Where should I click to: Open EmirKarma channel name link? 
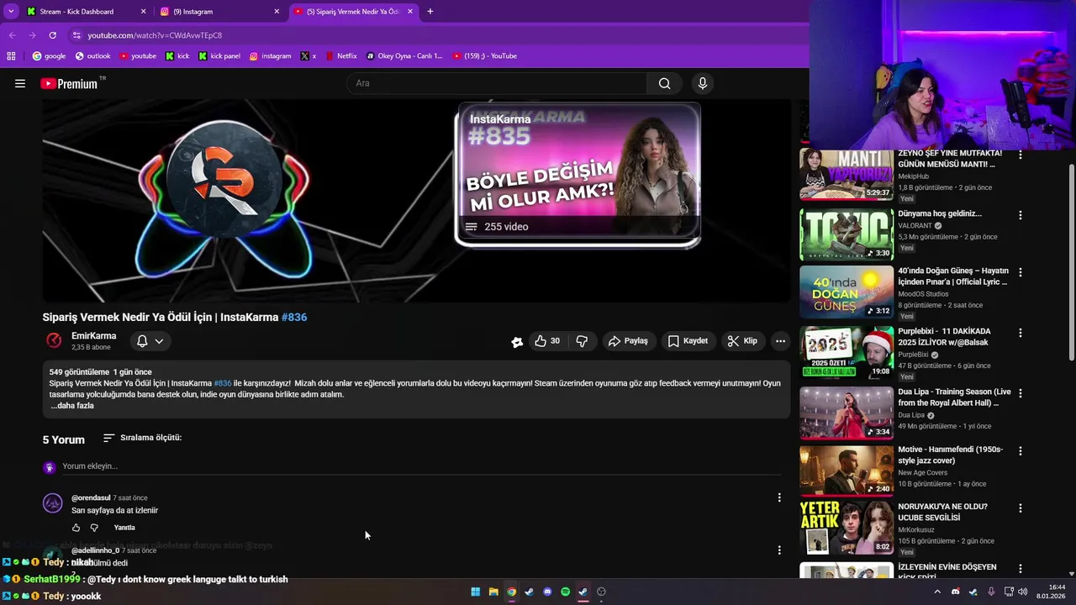click(93, 336)
